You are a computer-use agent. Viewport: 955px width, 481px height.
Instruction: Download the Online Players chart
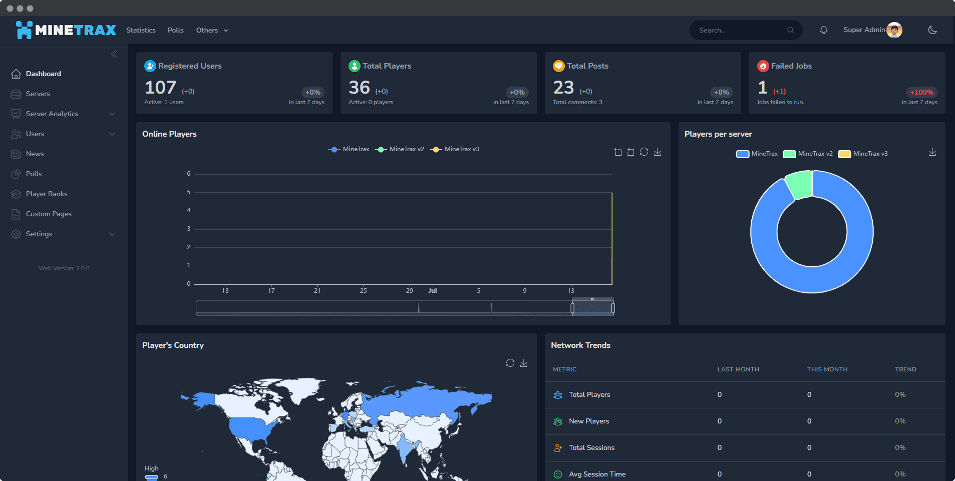pos(658,152)
